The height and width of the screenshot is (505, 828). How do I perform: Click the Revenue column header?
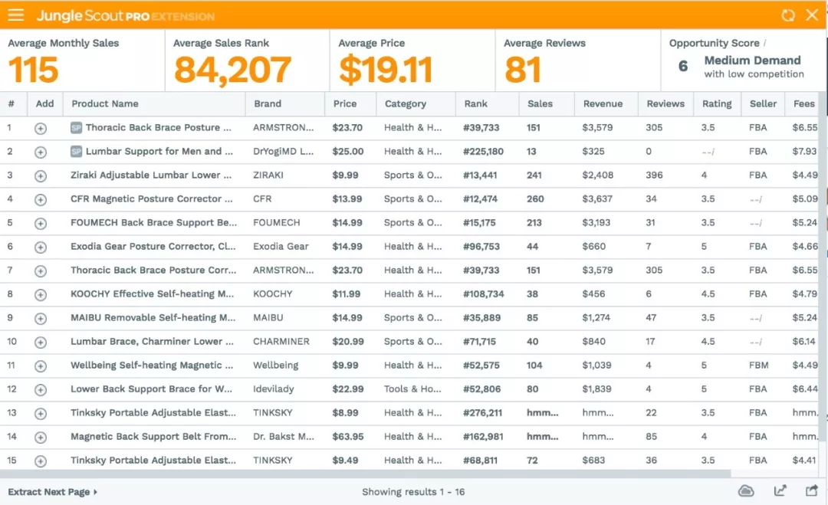[603, 103]
